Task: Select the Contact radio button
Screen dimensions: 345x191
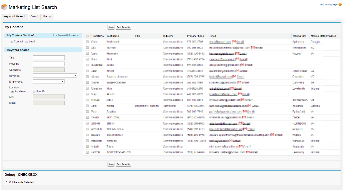Action: [12, 42]
